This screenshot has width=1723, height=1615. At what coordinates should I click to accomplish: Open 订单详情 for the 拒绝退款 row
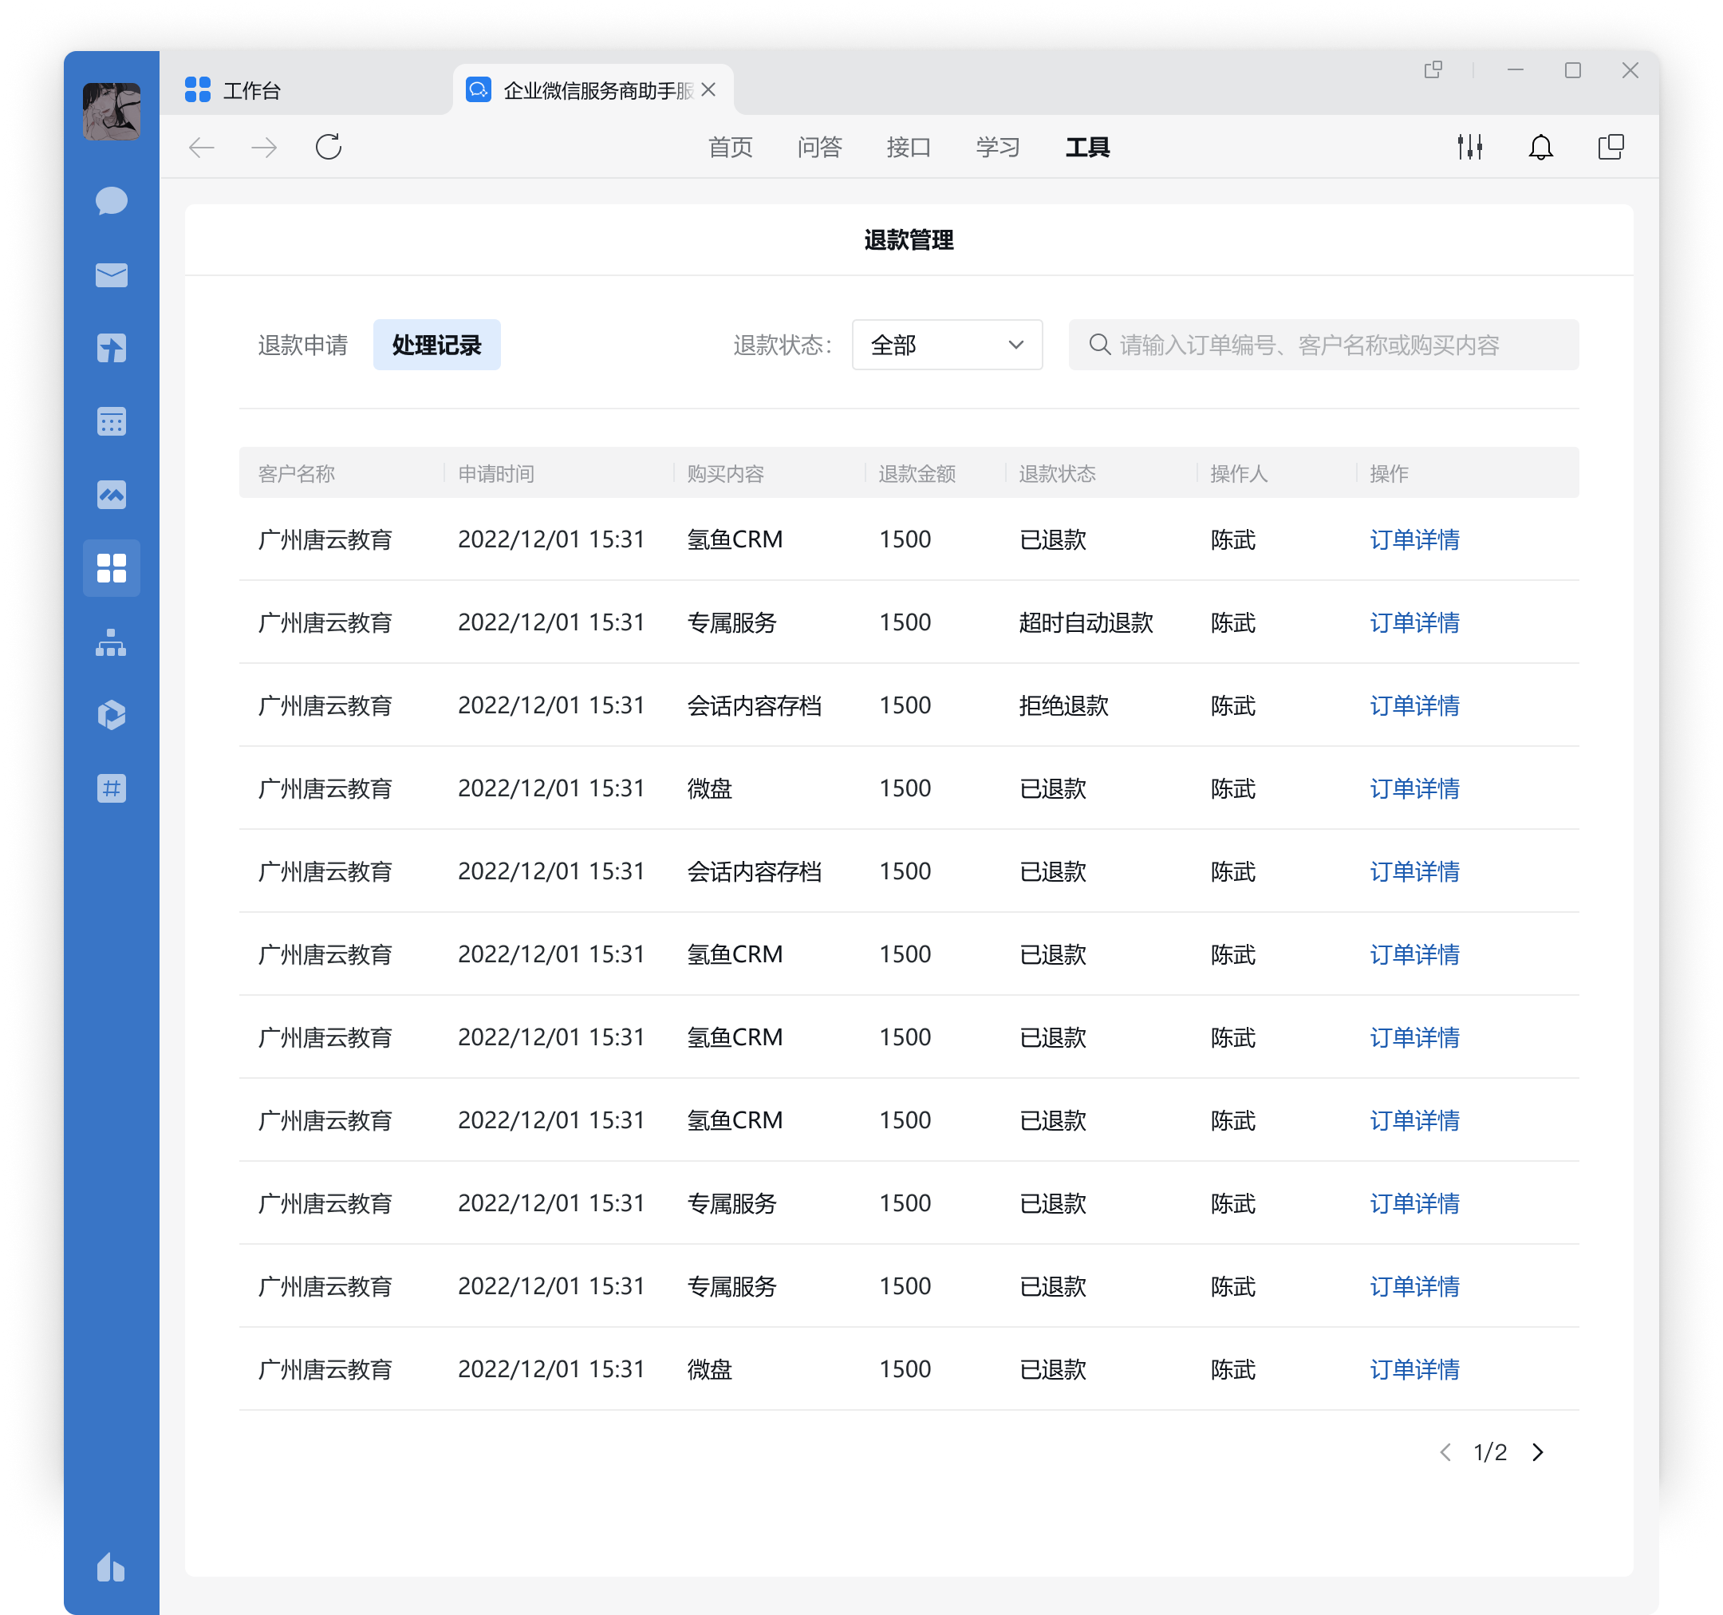pos(1413,705)
